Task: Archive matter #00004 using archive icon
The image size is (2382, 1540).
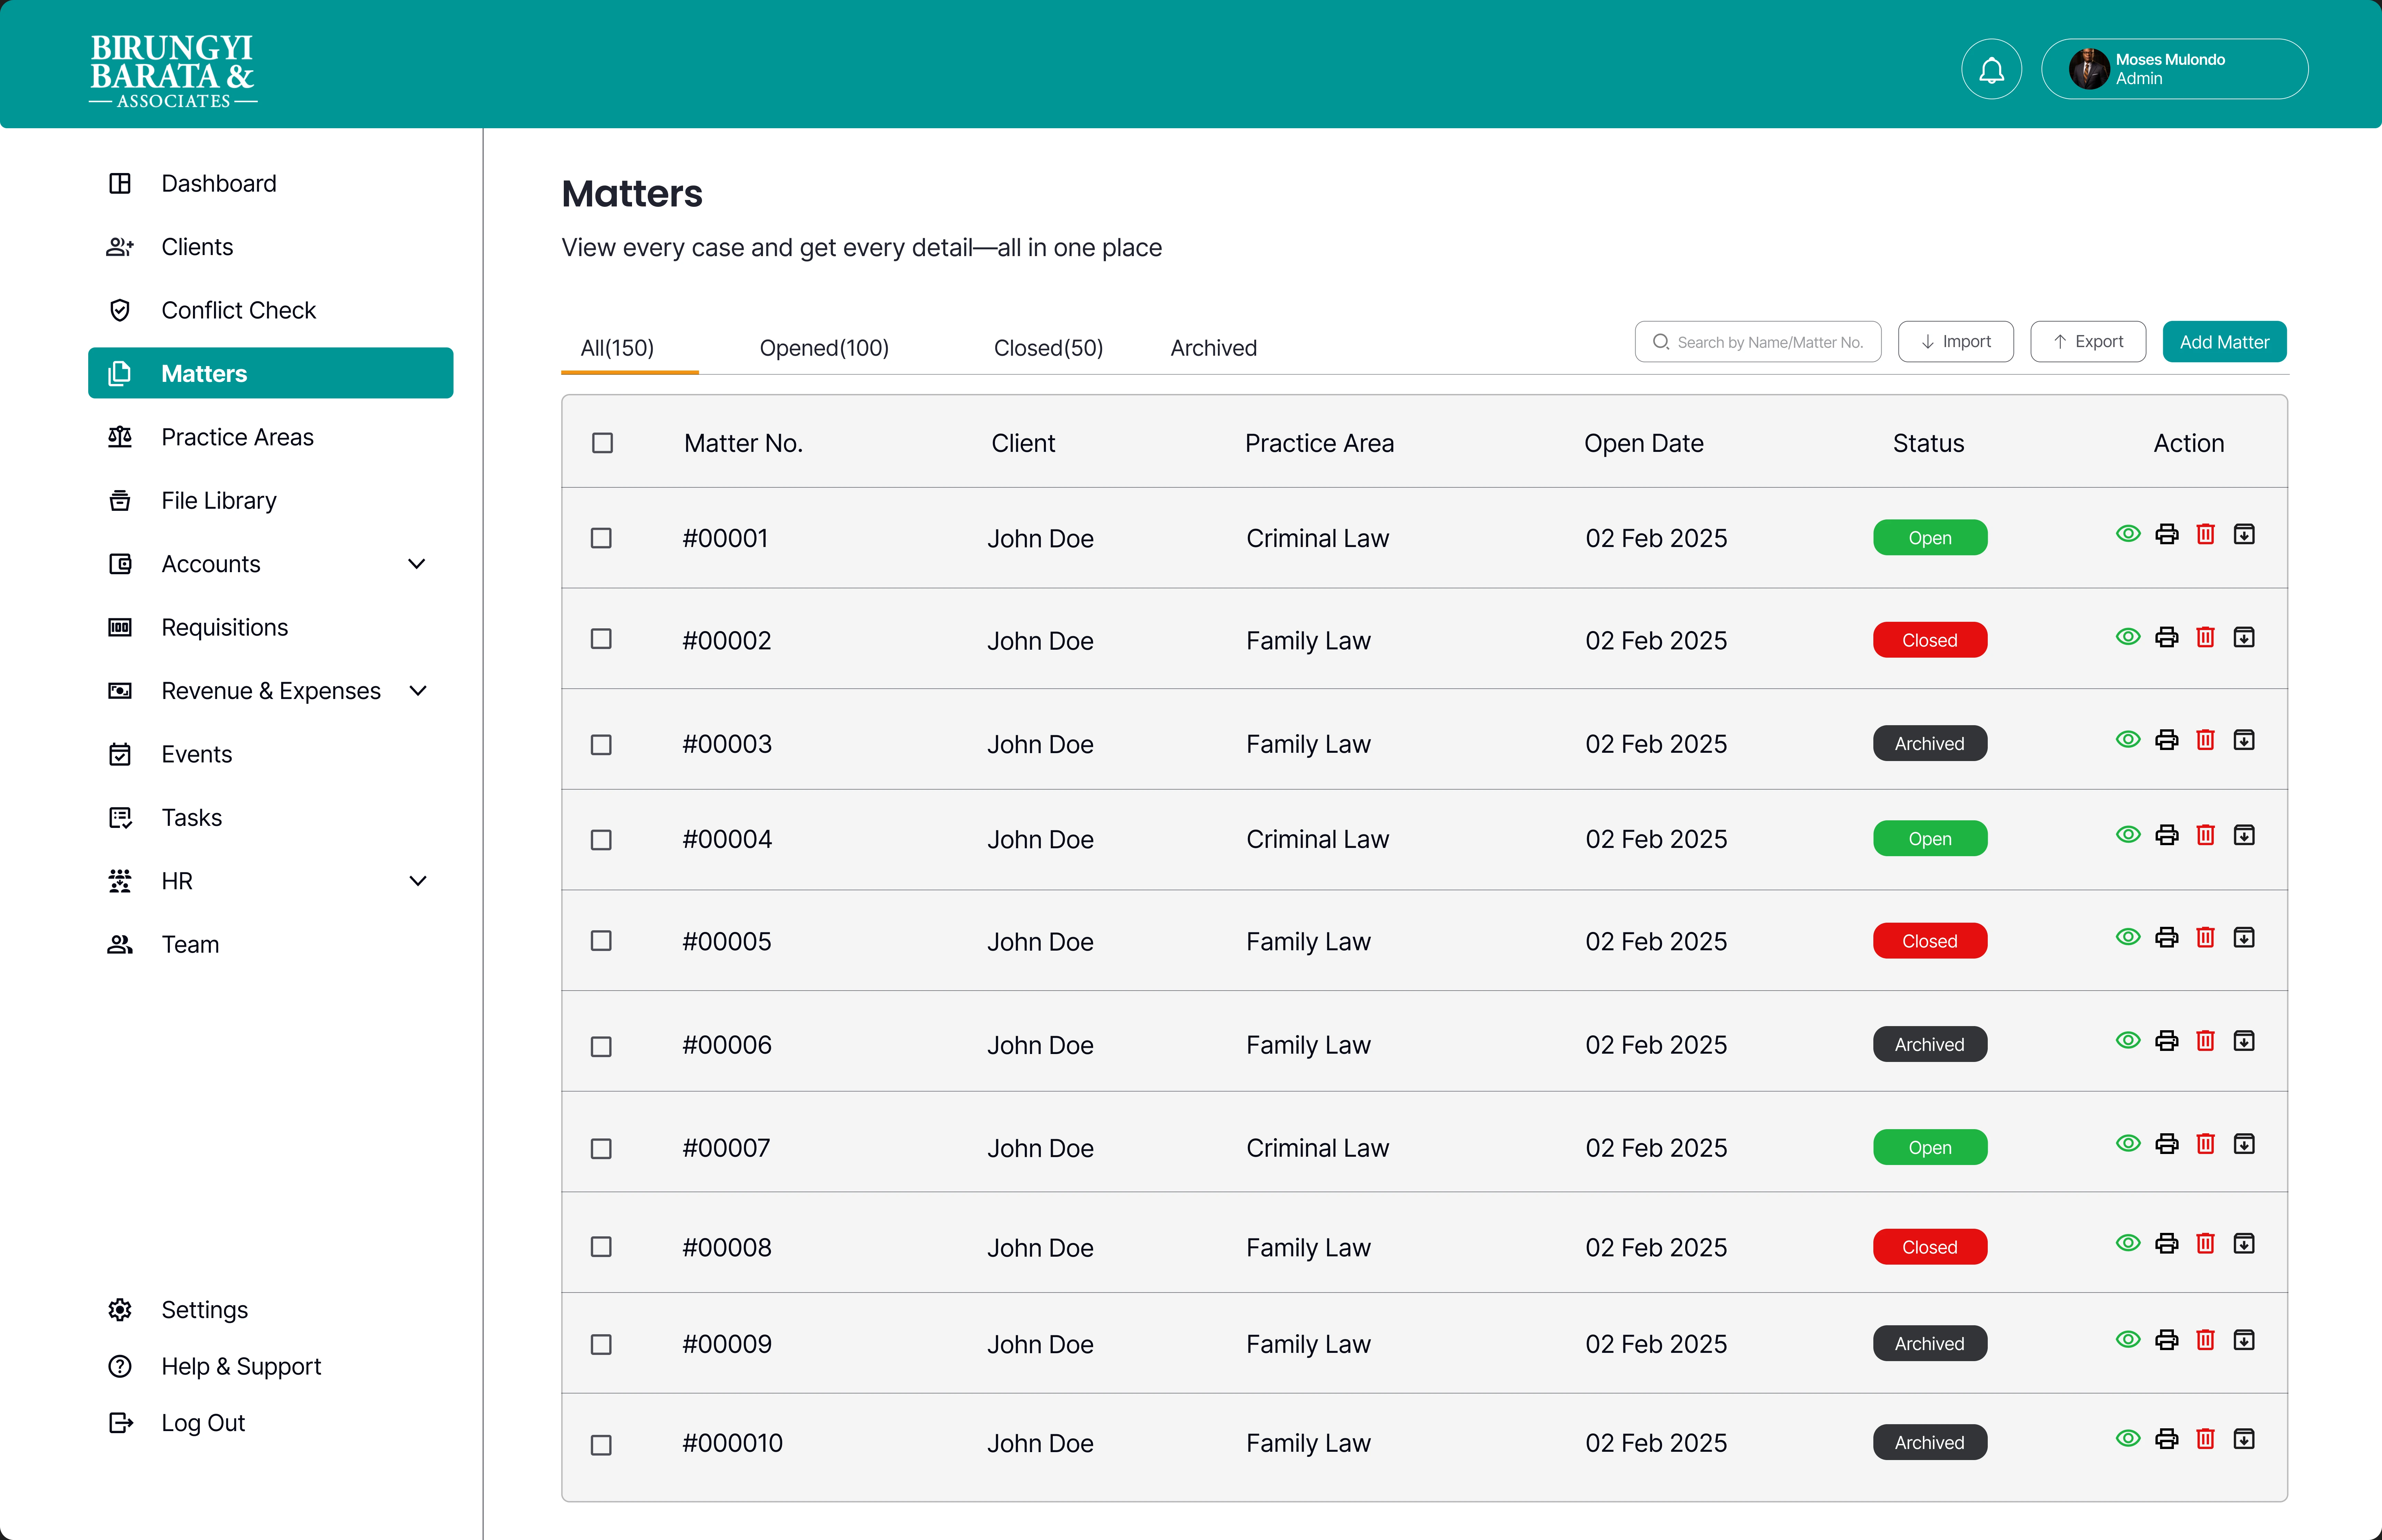Action: [2244, 835]
